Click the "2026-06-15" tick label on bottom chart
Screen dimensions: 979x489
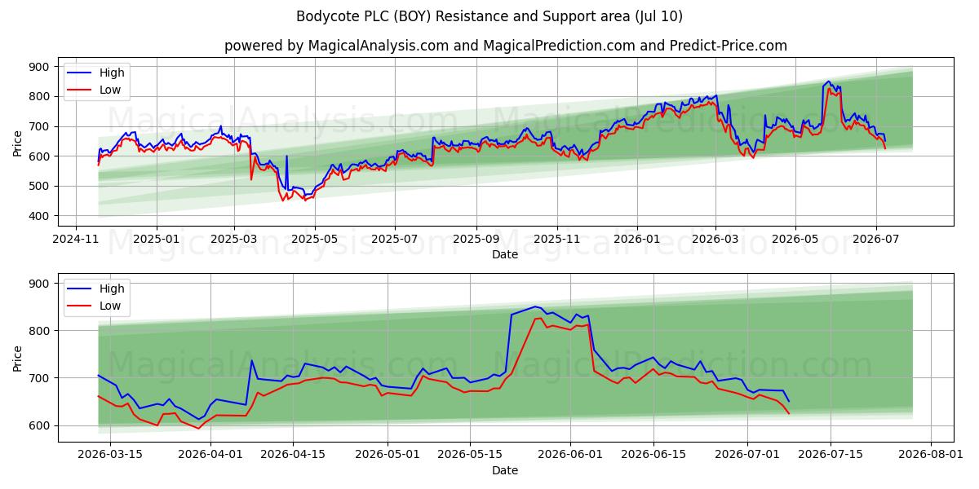[x=653, y=455]
